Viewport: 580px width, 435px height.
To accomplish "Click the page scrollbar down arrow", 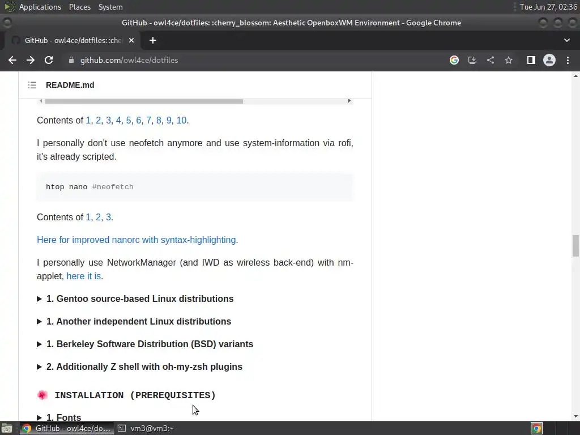I will (x=575, y=416).
